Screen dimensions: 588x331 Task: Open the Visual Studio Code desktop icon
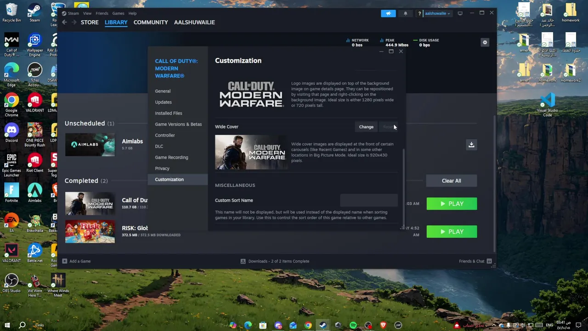click(547, 105)
